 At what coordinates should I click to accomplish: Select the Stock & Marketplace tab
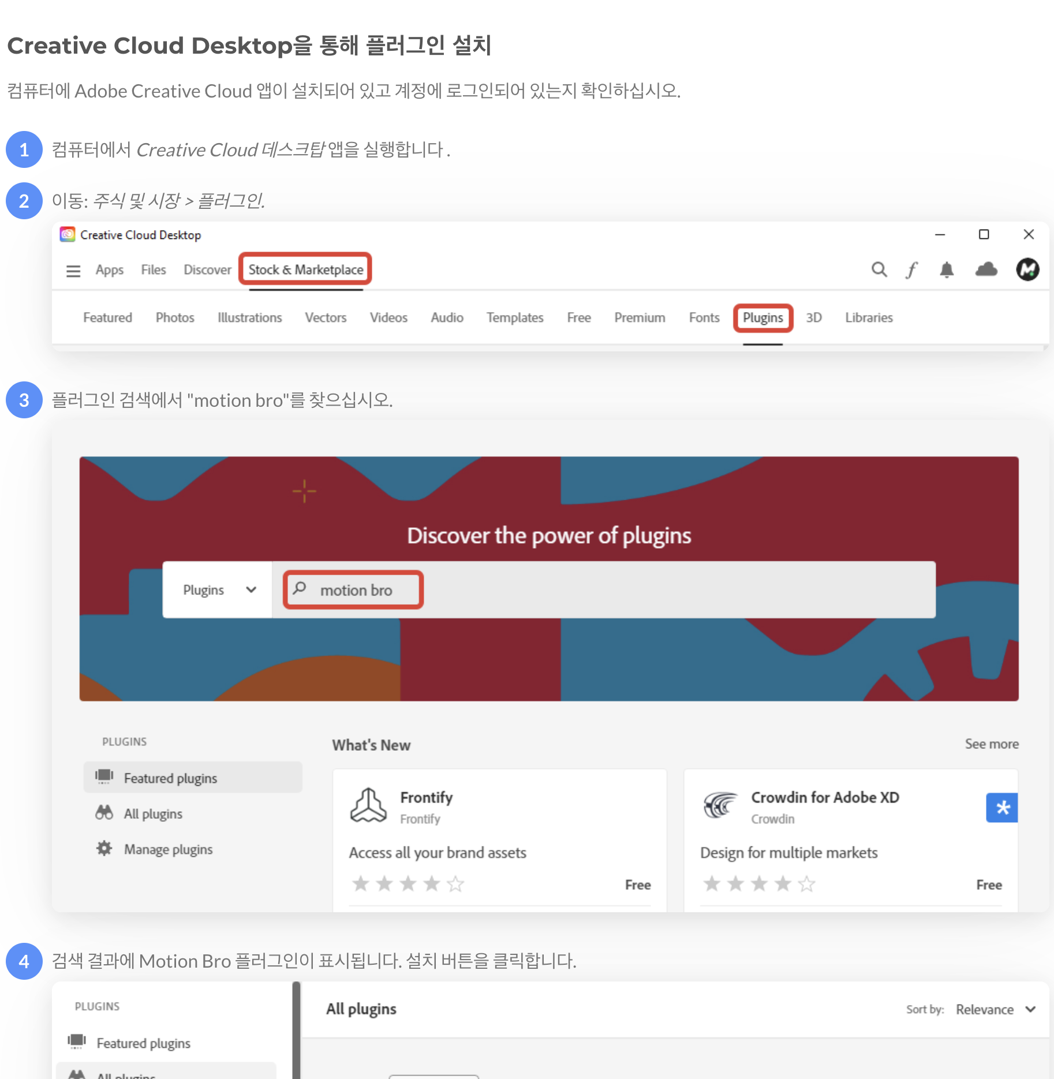coord(306,270)
